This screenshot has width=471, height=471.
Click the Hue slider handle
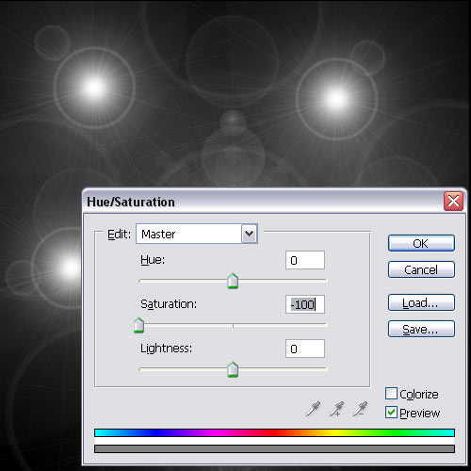[x=233, y=281]
